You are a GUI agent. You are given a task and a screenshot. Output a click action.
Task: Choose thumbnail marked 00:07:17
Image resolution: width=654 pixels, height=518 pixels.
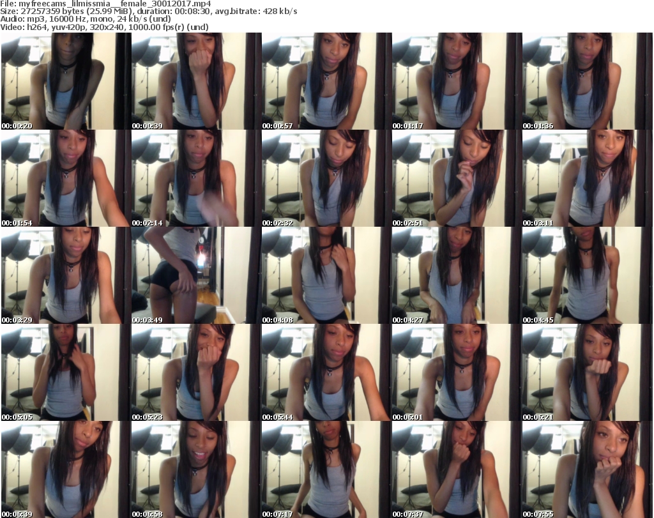326,469
